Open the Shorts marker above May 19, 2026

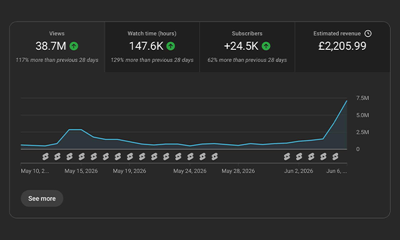130,157
